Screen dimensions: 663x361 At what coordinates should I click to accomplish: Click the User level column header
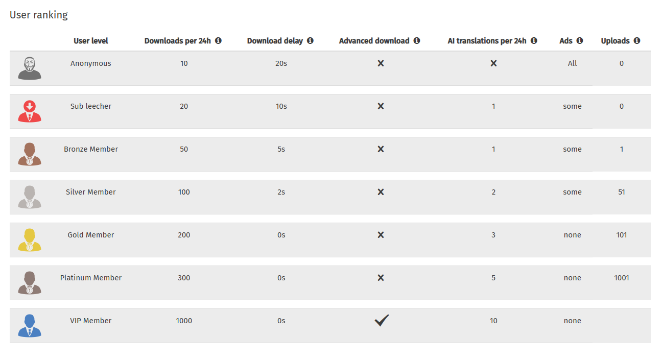(x=91, y=41)
